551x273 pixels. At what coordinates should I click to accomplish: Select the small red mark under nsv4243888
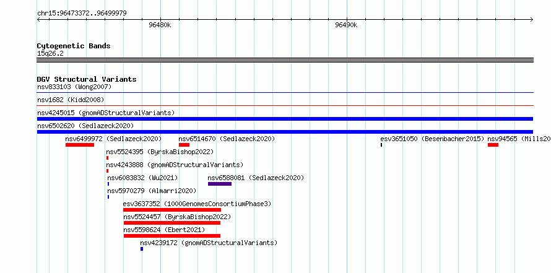[x=108, y=171]
